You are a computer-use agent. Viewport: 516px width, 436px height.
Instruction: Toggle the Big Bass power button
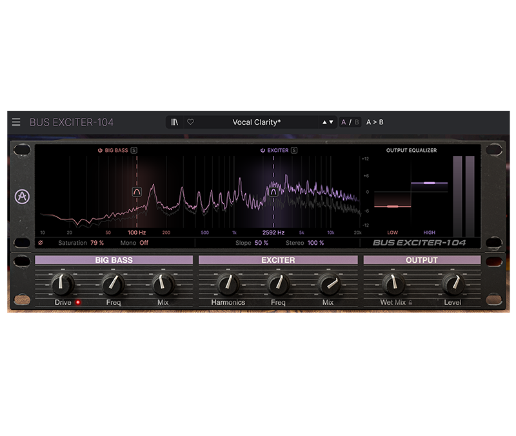click(x=100, y=150)
